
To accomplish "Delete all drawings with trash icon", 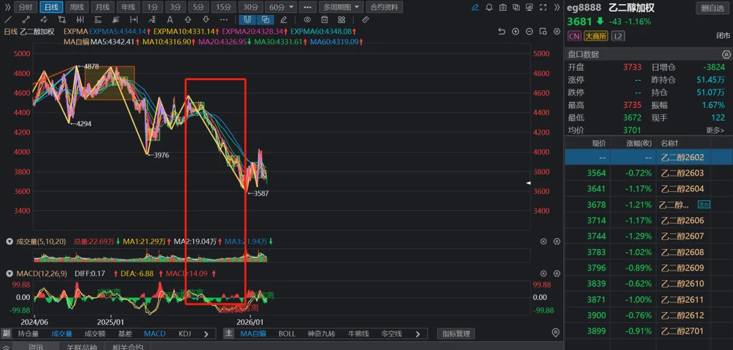I will [325, 19].
